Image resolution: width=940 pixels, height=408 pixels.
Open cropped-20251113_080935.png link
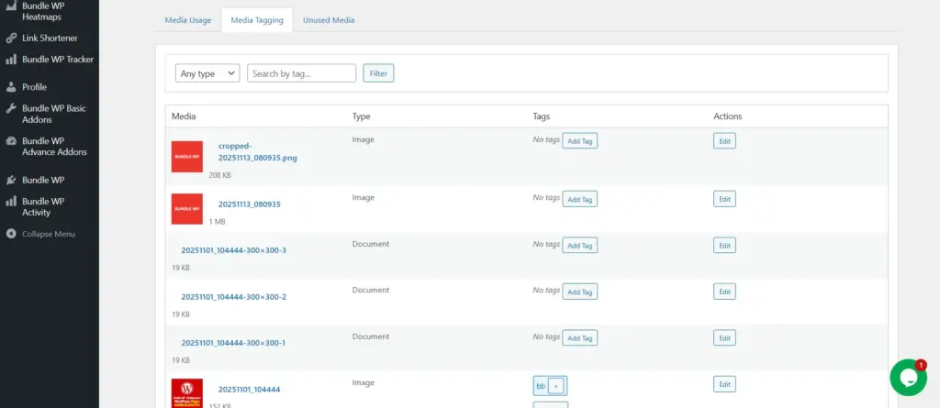(257, 152)
